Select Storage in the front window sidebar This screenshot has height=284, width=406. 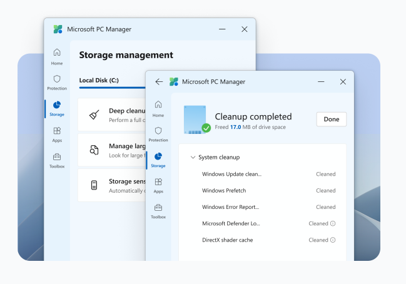[x=158, y=160]
